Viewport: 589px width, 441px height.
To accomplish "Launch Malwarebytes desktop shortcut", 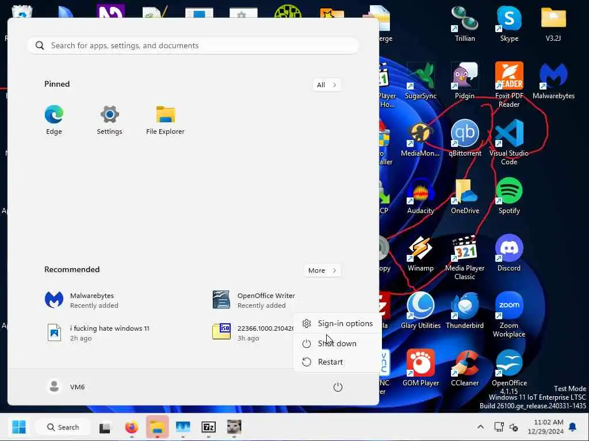I will click(553, 81).
